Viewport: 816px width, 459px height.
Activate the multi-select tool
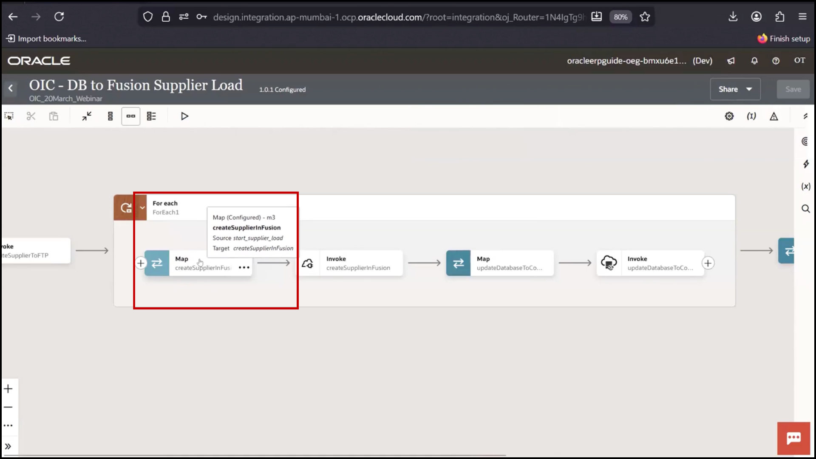coord(9,116)
